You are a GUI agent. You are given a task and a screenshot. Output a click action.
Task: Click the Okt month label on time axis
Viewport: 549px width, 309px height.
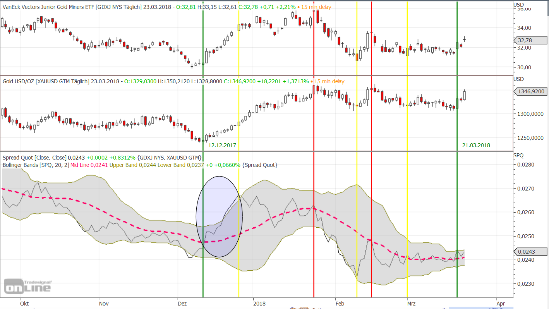pos(24,304)
